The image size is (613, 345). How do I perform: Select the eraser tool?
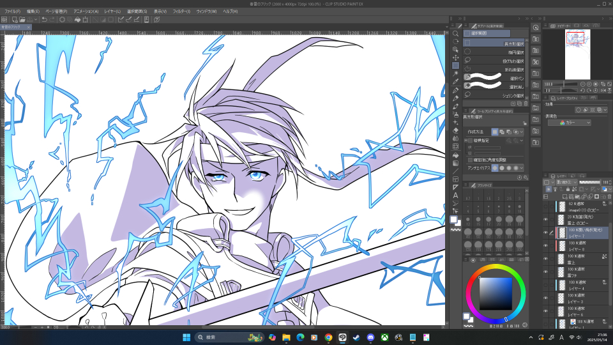tap(455, 130)
